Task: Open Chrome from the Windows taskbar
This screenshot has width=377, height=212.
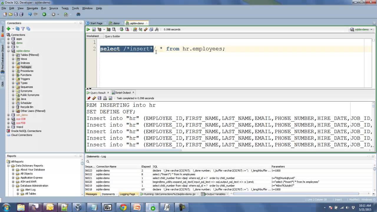Action: coord(123,207)
